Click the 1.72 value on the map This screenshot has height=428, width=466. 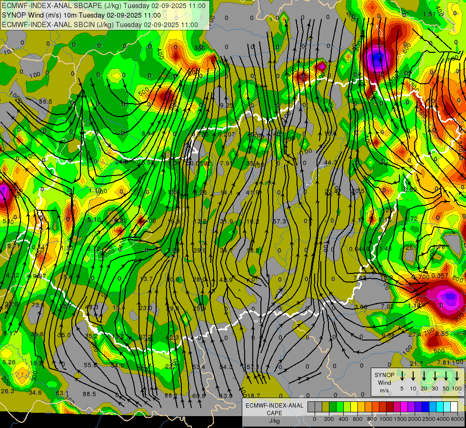point(412,218)
